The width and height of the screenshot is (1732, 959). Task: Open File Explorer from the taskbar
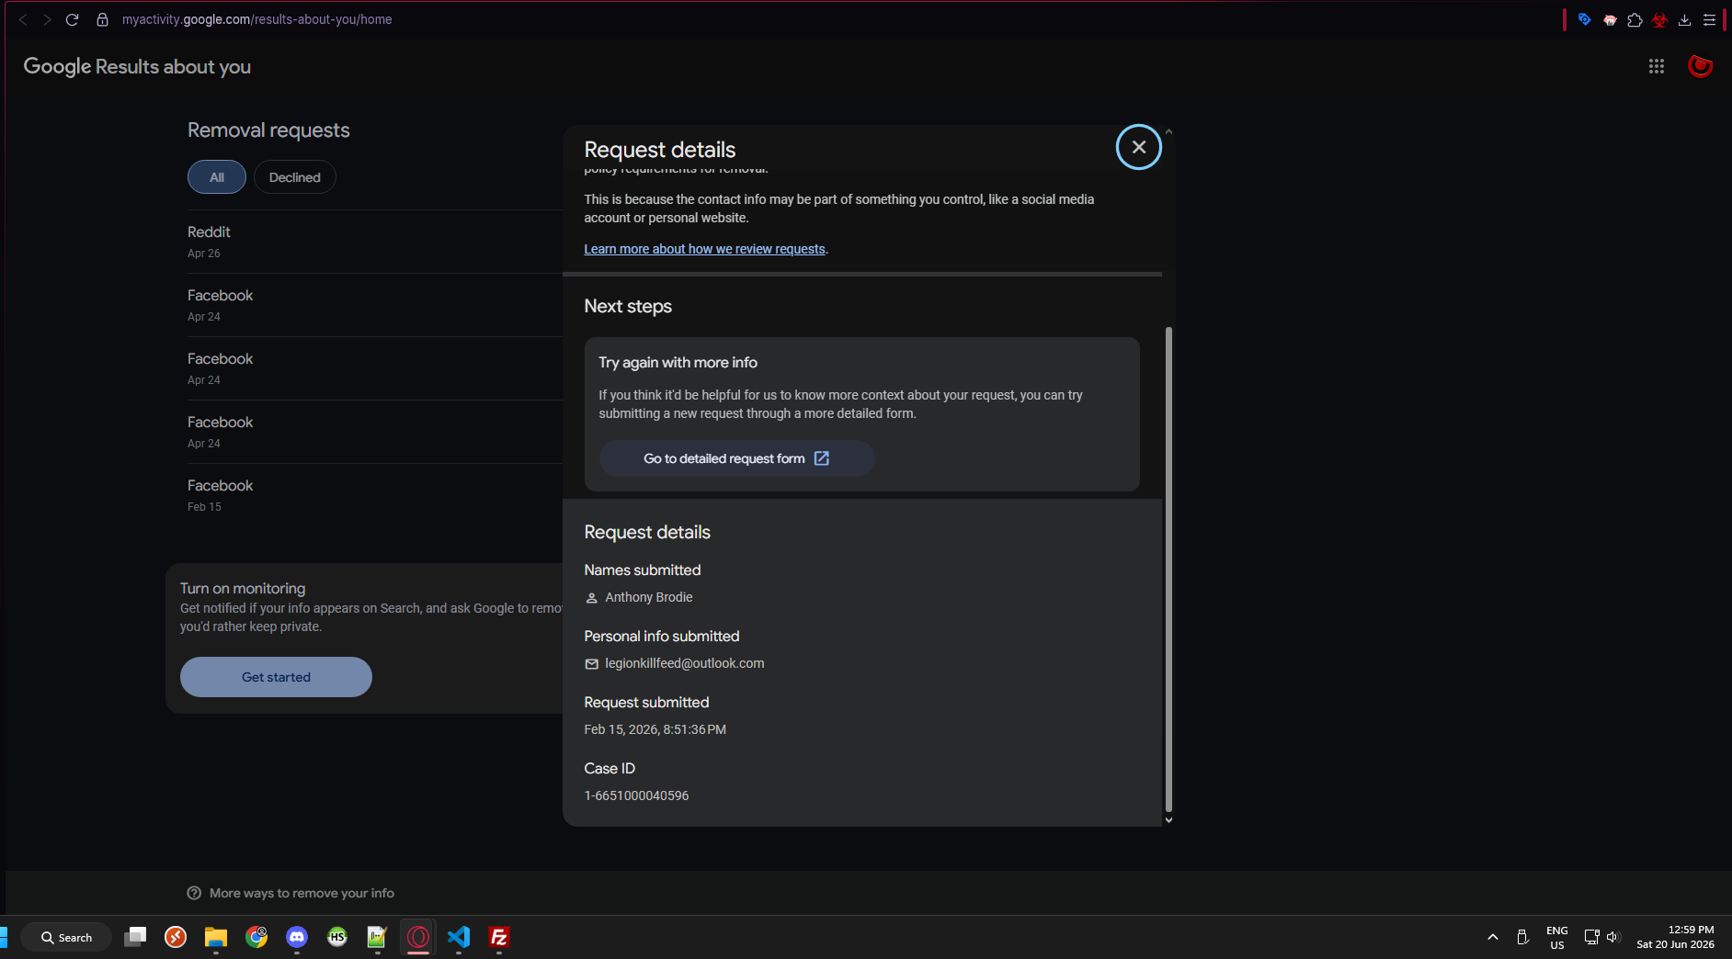tap(216, 937)
